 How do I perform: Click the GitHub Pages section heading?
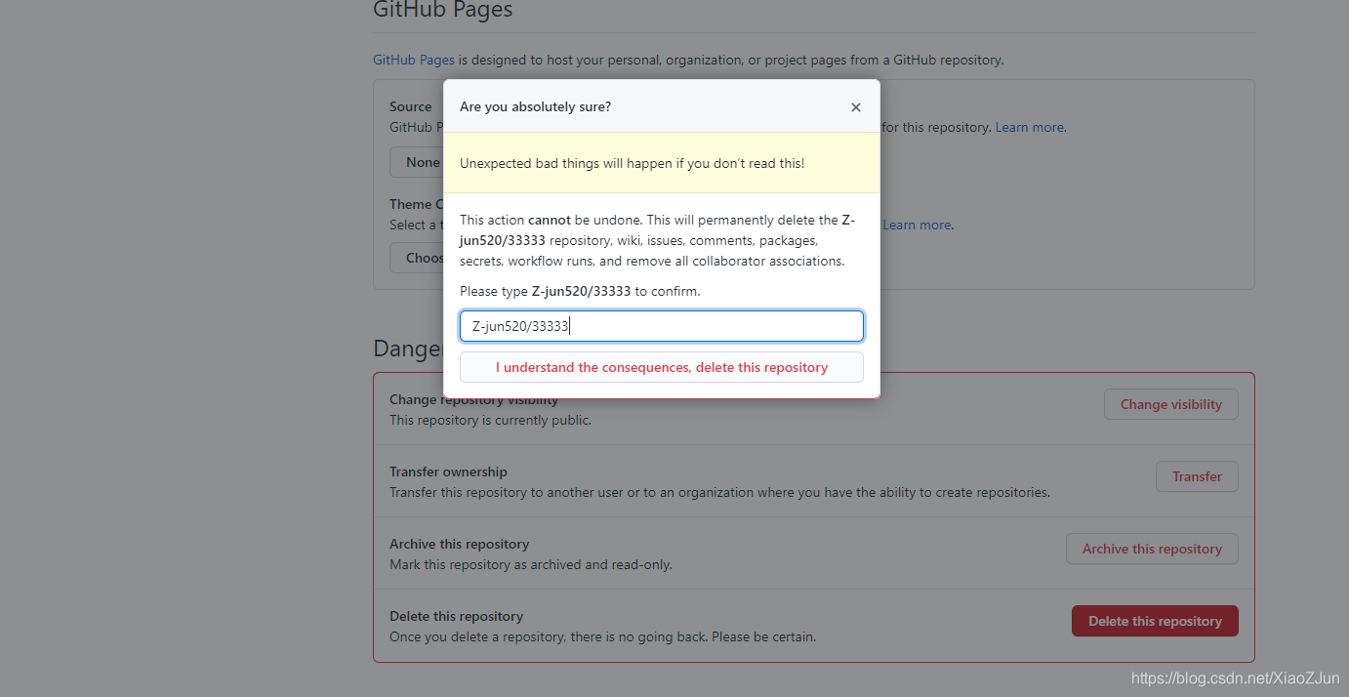point(442,10)
